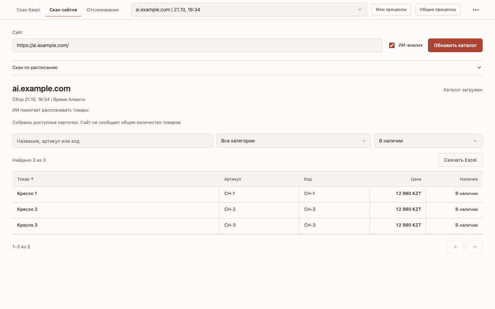Screen dimensions: 495x309
Task: Open the В наличии availability dropdown
Action: pos(428,141)
